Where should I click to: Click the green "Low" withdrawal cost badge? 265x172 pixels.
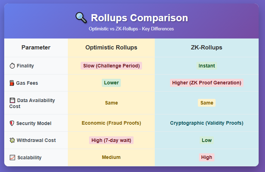207,140
